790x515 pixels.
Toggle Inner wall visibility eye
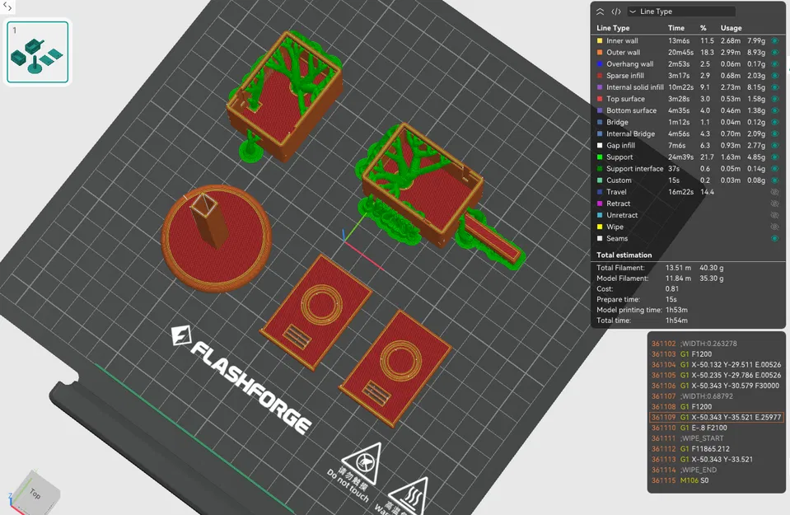click(775, 41)
